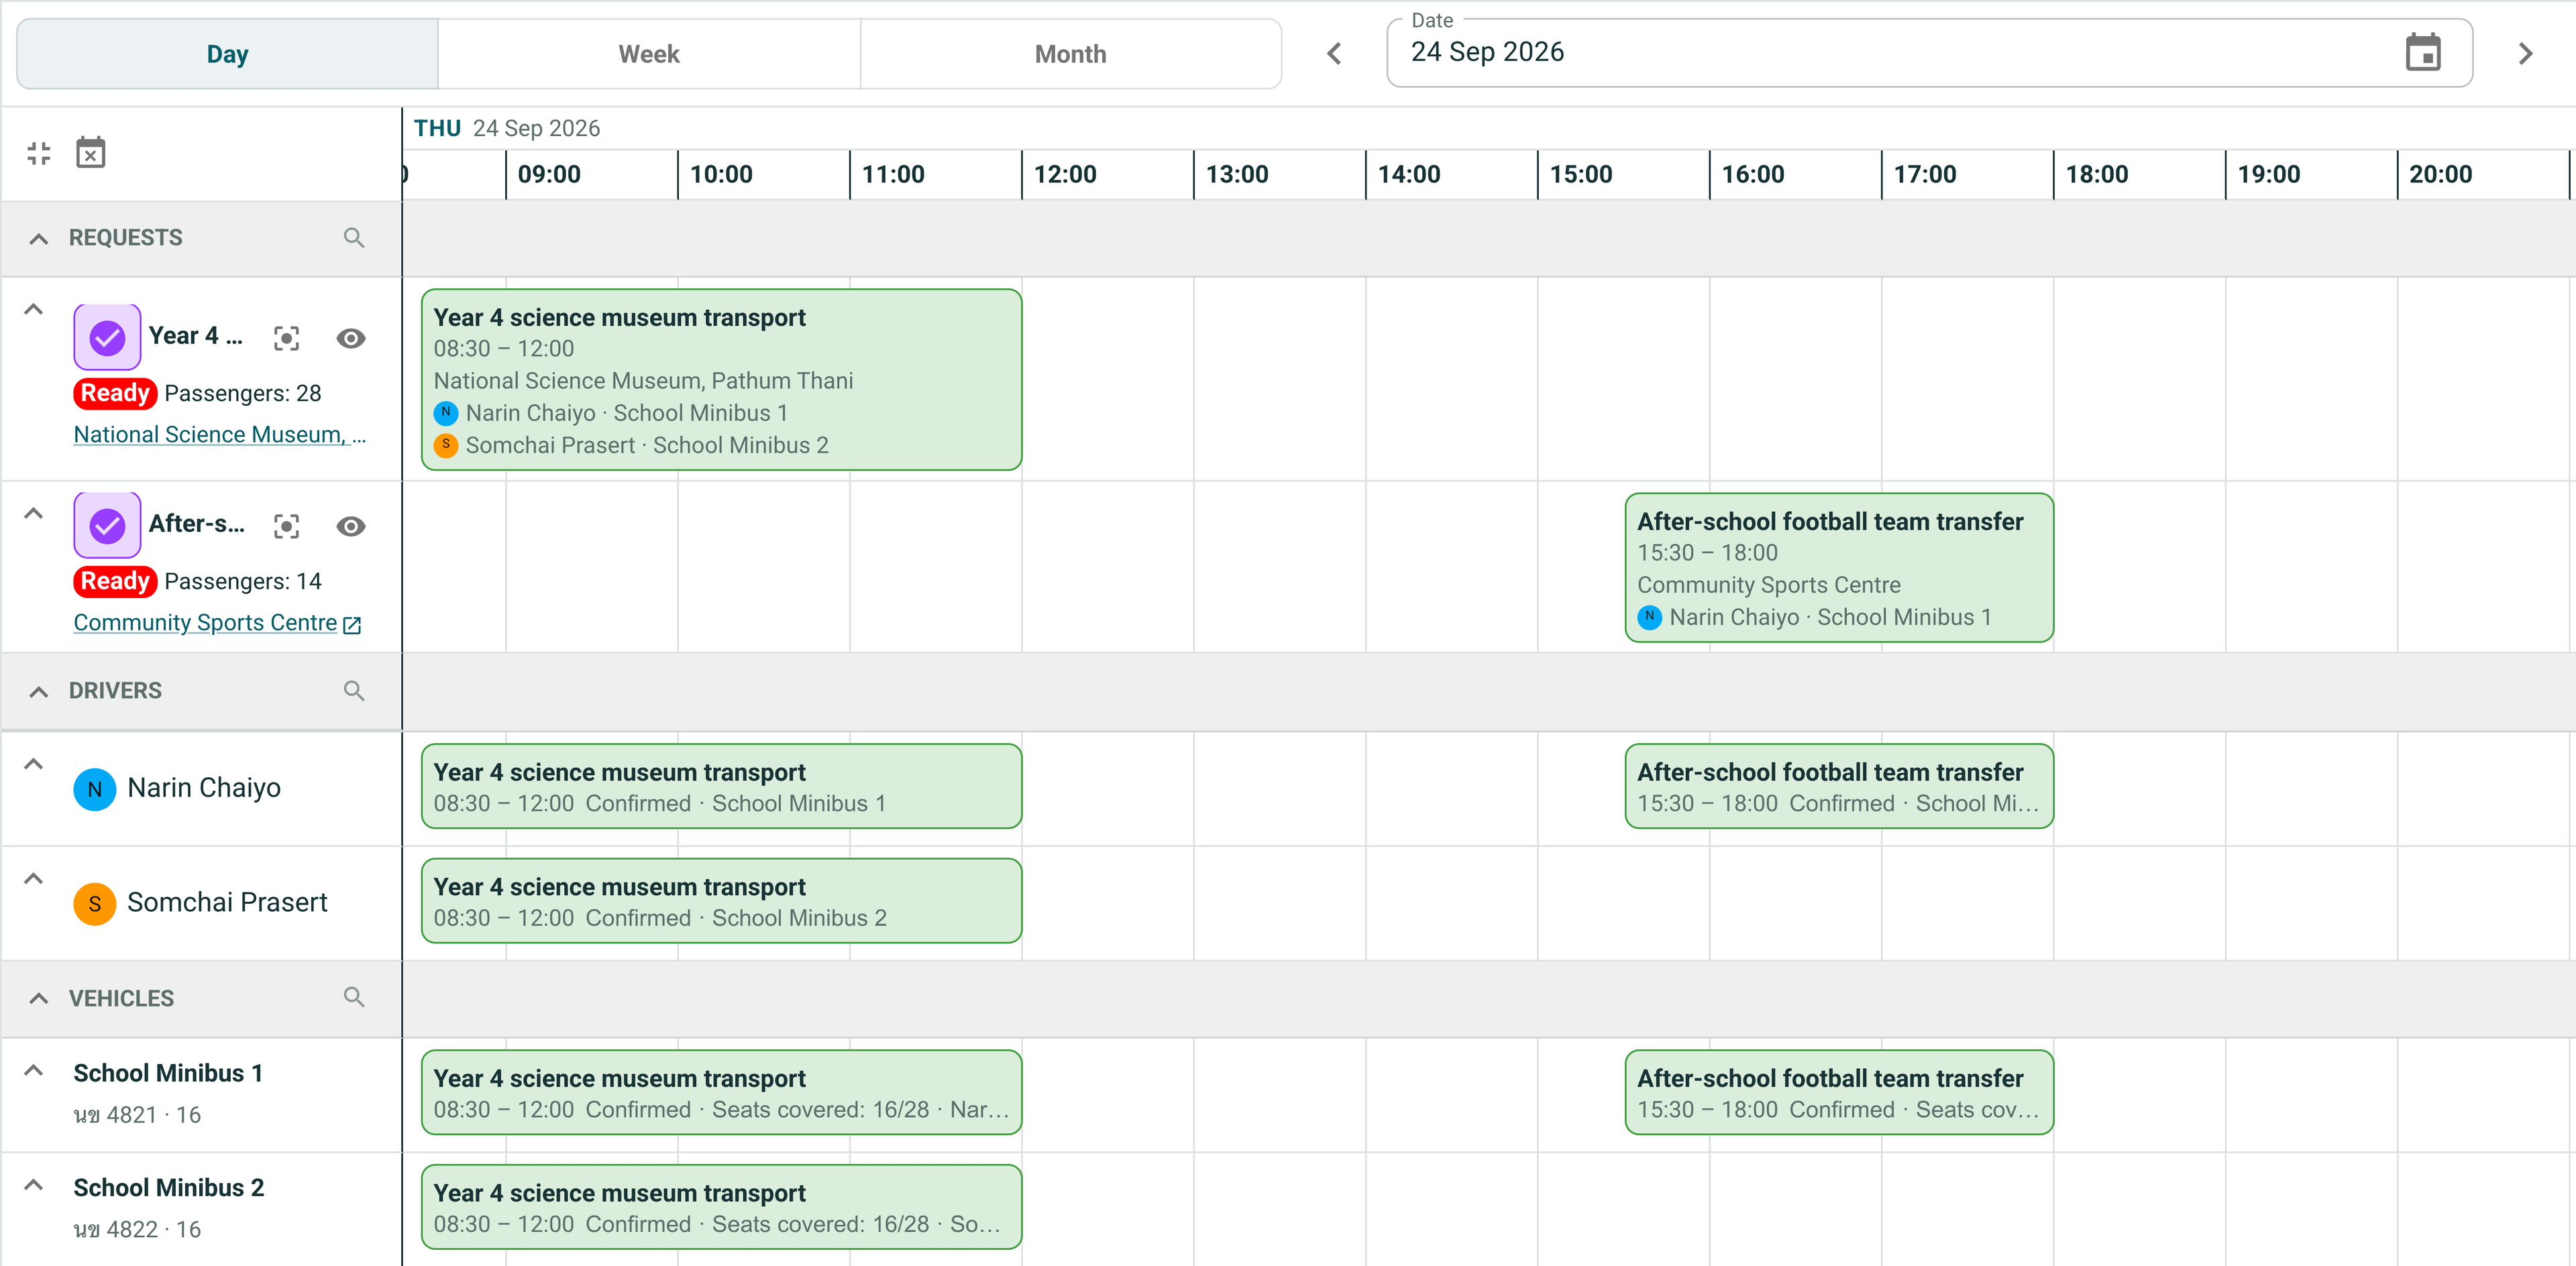
Task: Toggle visibility of the After-school request
Action: coord(351,526)
